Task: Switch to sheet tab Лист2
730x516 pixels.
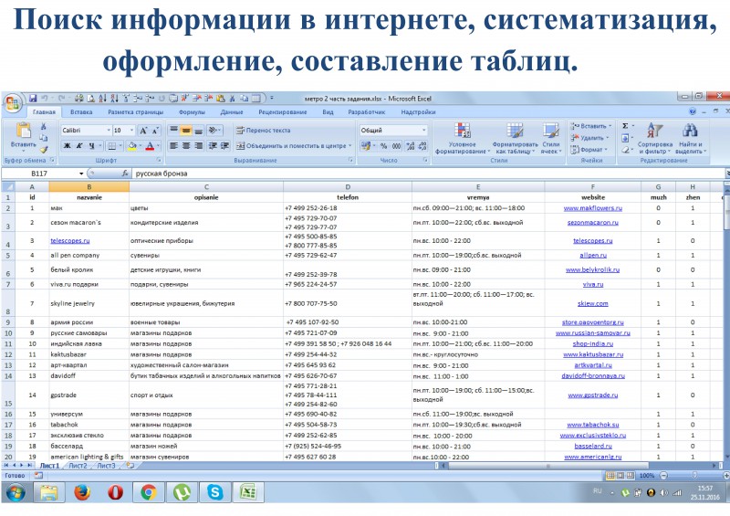Action: click(x=78, y=466)
